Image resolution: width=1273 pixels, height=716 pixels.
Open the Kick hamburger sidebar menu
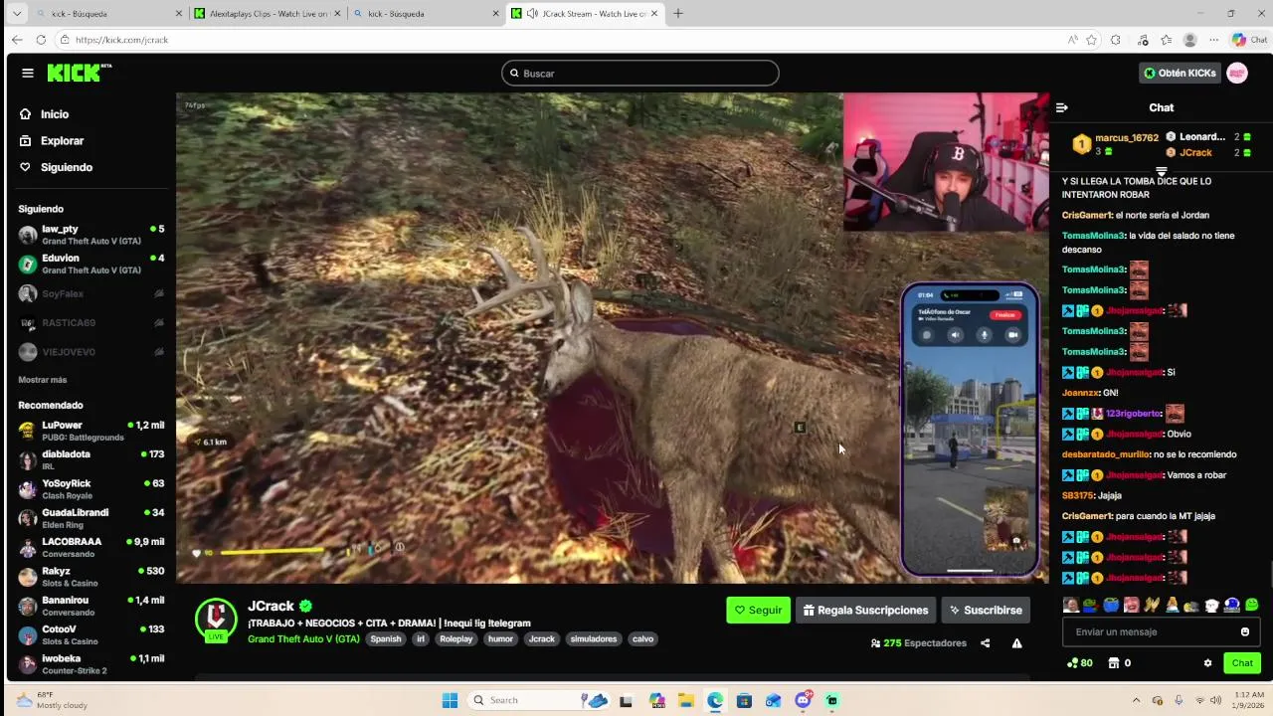28,73
